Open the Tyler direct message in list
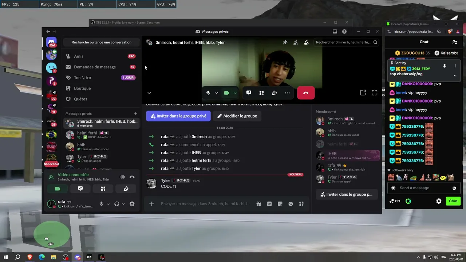The width and height of the screenshot is (466, 262). [x=101, y=158]
